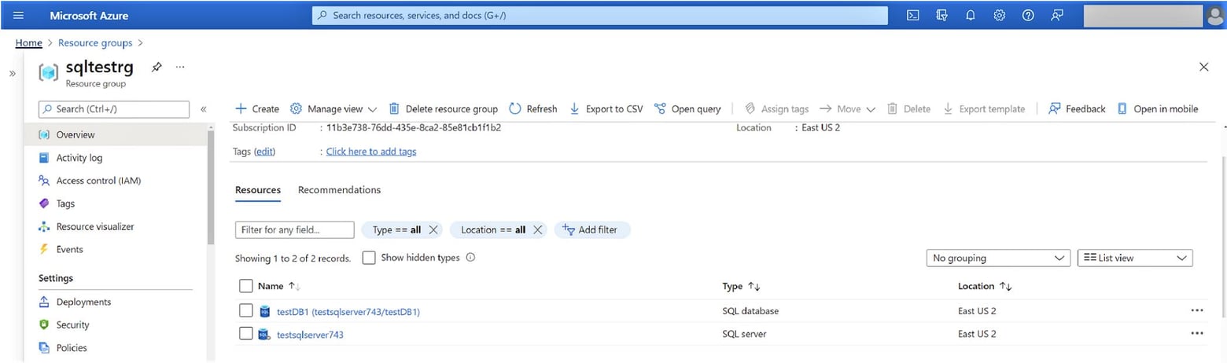Check the testDB1 row checkbox
Screen dimensions: 1227x363
(x=245, y=310)
